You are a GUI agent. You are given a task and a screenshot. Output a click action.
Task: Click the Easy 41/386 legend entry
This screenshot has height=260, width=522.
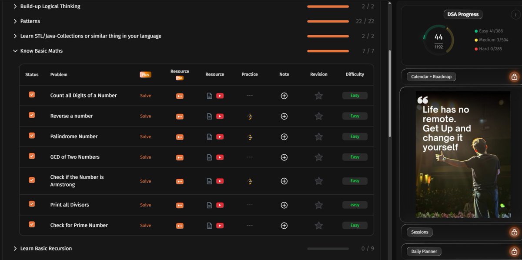[x=489, y=31]
